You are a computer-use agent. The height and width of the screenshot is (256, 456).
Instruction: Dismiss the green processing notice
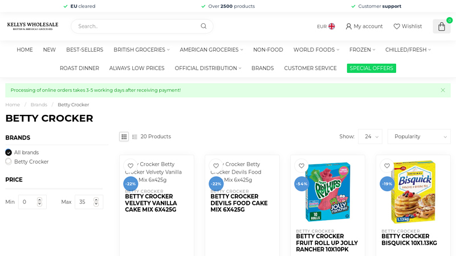pyautogui.click(x=443, y=90)
